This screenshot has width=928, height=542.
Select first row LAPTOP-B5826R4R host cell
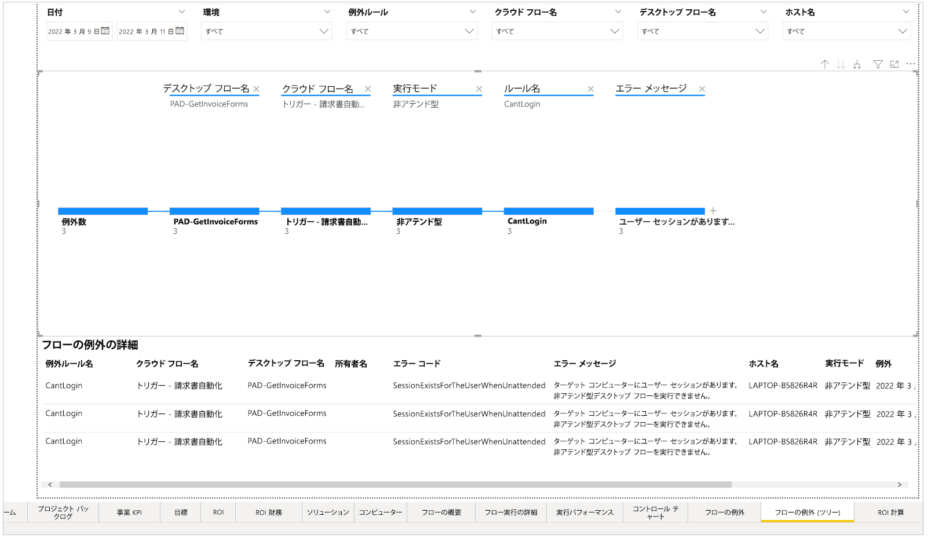point(783,386)
